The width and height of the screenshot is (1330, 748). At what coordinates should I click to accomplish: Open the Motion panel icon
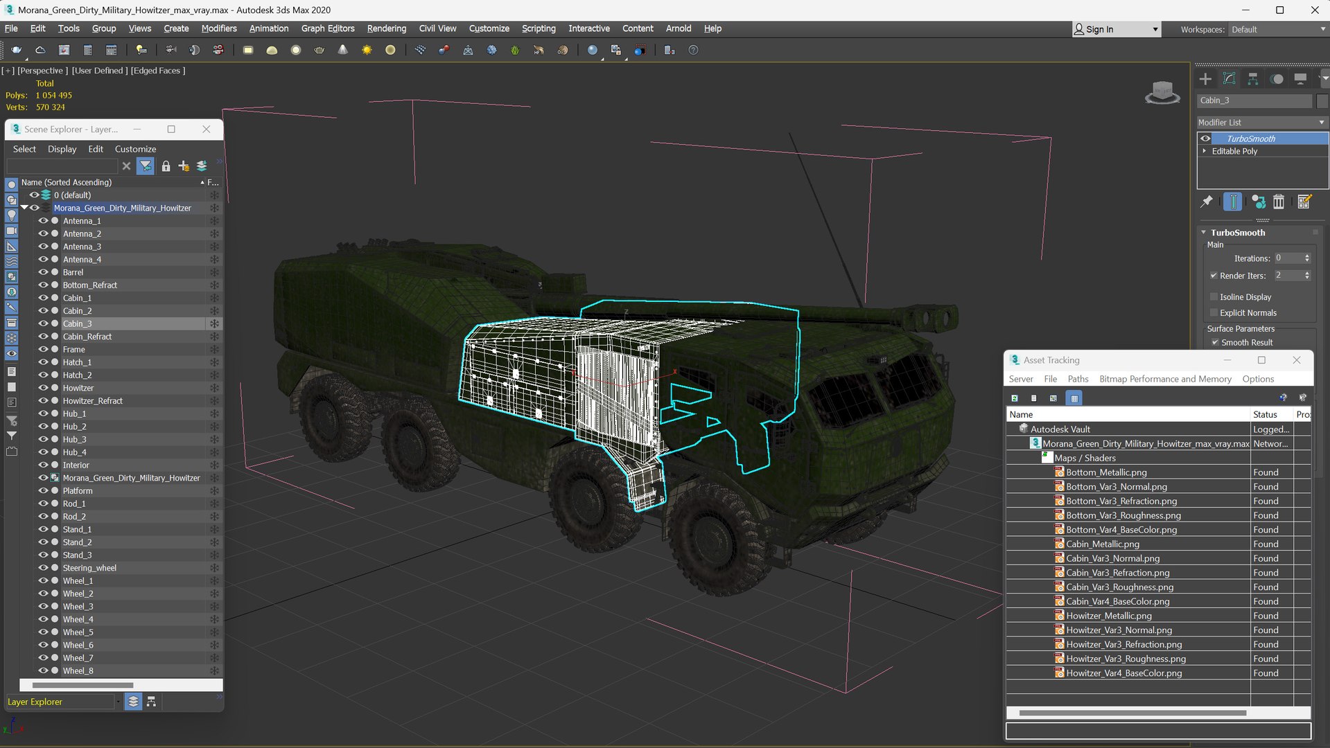click(x=1277, y=79)
